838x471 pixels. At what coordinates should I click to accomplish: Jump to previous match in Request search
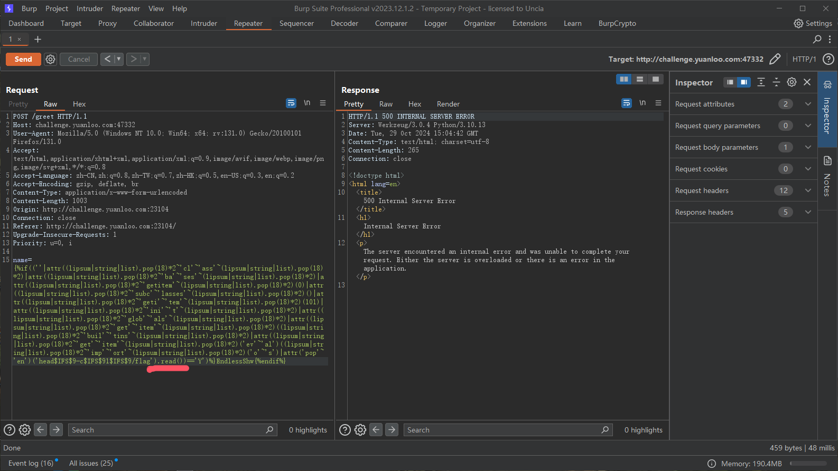click(41, 430)
